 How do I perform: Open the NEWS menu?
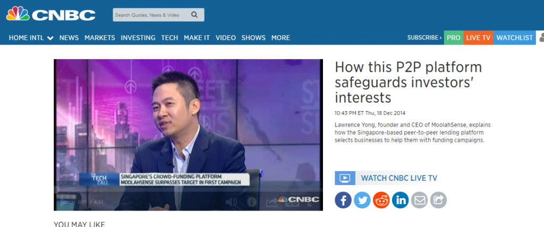(69, 38)
